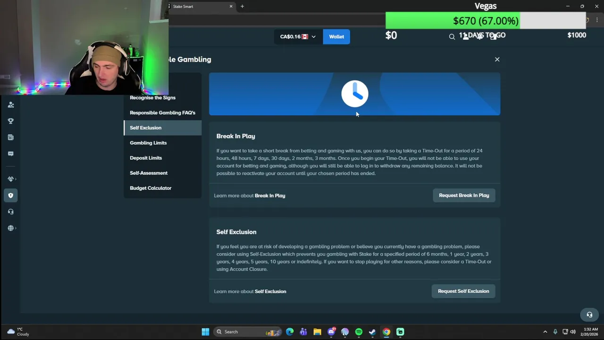The width and height of the screenshot is (604, 340).
Task: Open Microsoft Edge from taskbar
Action: (x=290, y=332)
